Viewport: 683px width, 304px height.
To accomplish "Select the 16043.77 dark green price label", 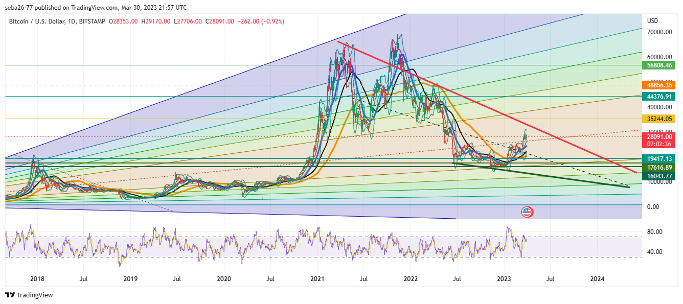I will click(659, 176).
